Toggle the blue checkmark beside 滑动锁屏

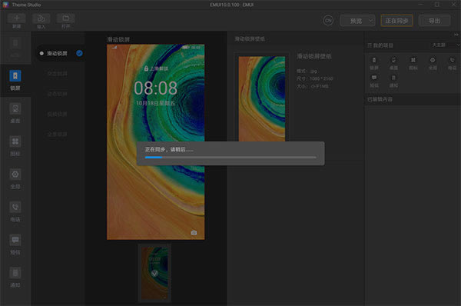pyautogui.click(x=79, y=53)
